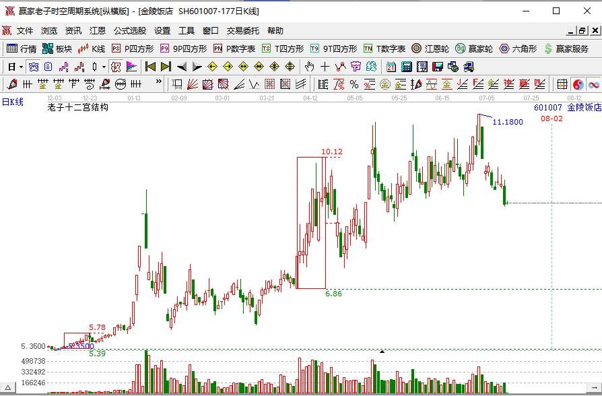Restore the inner chart window
Image resolution: width=602 pixels, height=396 pixels.
[x=582, y=31]
